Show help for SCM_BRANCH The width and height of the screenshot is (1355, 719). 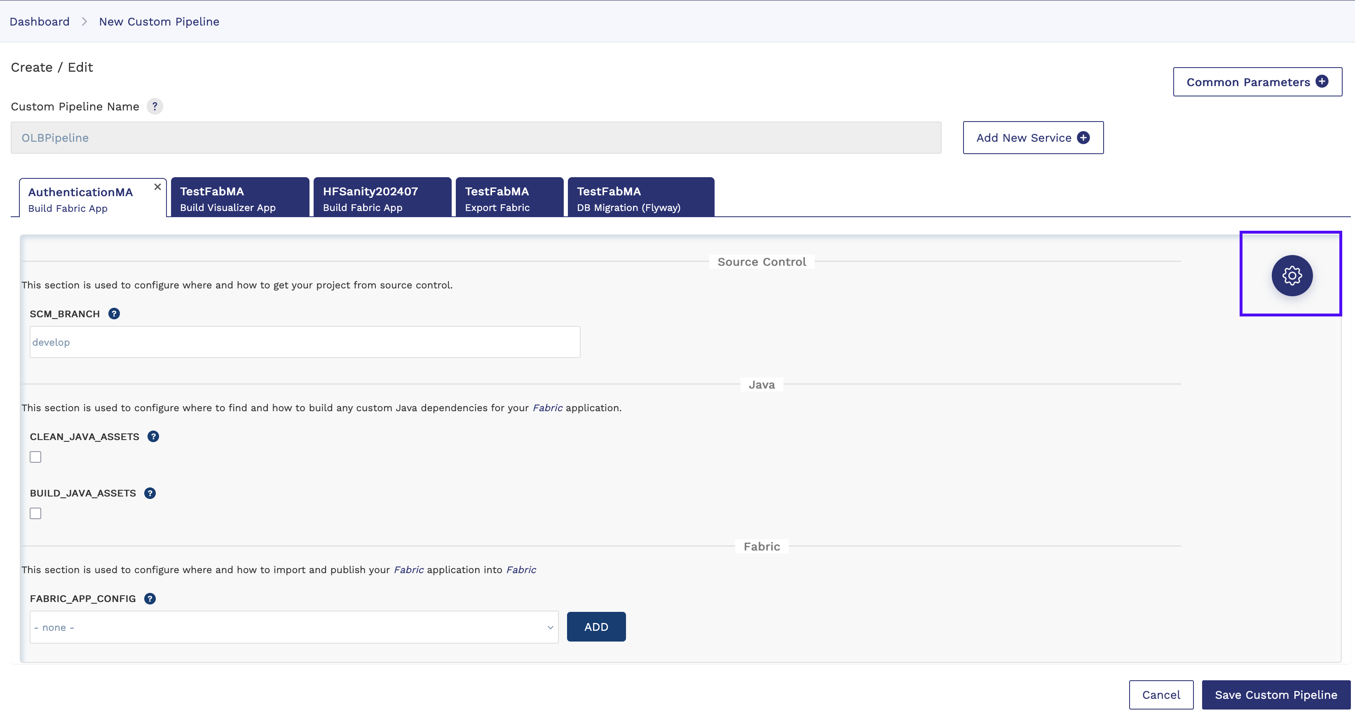(x=114, y=314)
